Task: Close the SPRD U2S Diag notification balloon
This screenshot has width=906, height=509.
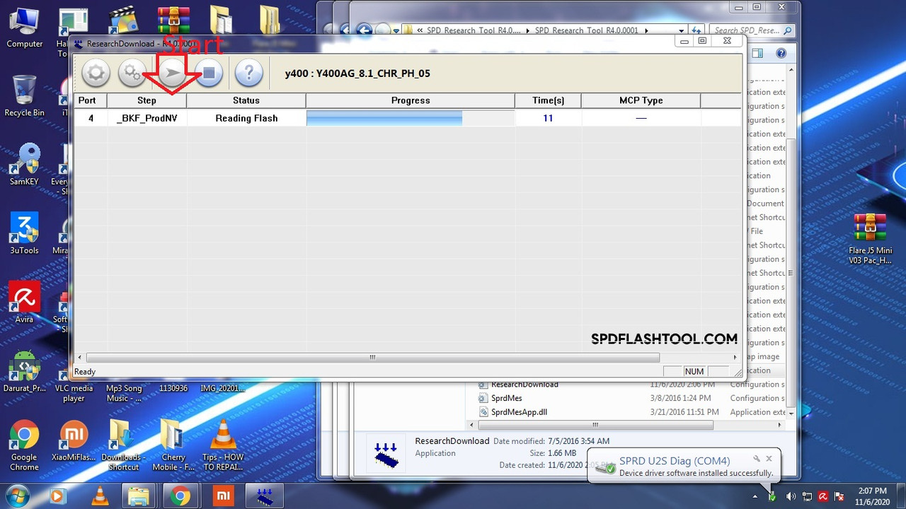Action: pyautogui.click(x=769, y=459)
